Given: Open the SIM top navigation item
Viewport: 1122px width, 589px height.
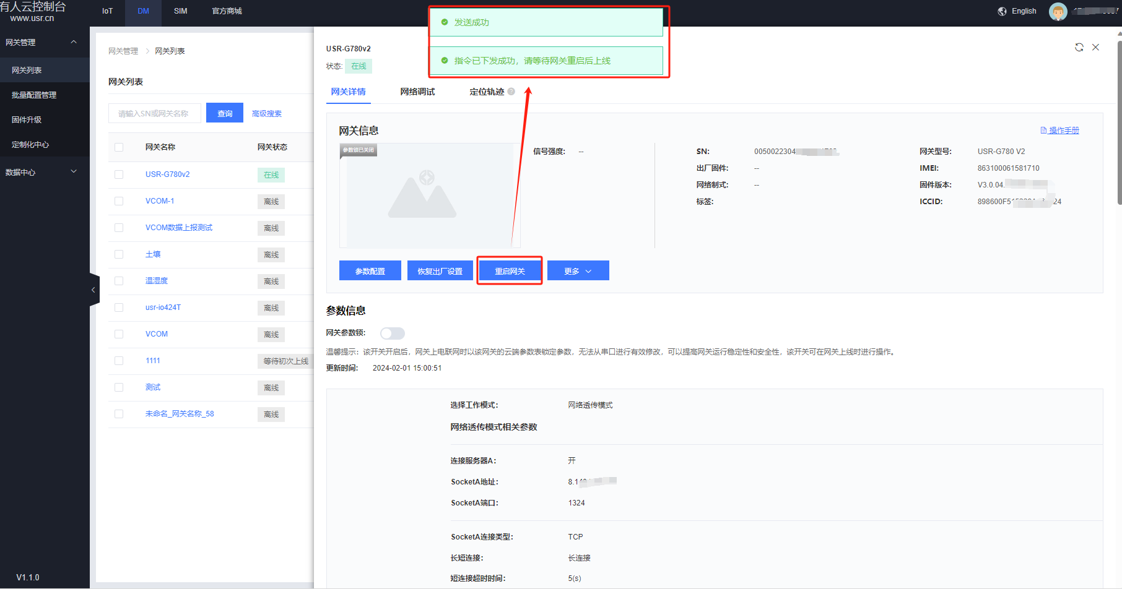Looking at the screenshot, I should [180, 11].
